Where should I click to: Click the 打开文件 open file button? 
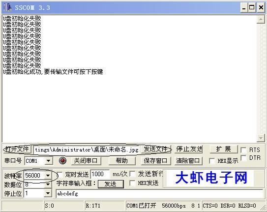click(17, 149)
